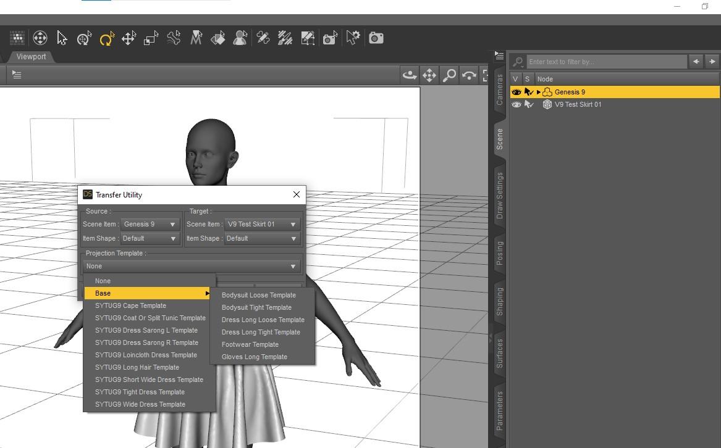721x448 pixels.
Task: Close the Transfer Utility dialog
Action: tap(297, 194)
